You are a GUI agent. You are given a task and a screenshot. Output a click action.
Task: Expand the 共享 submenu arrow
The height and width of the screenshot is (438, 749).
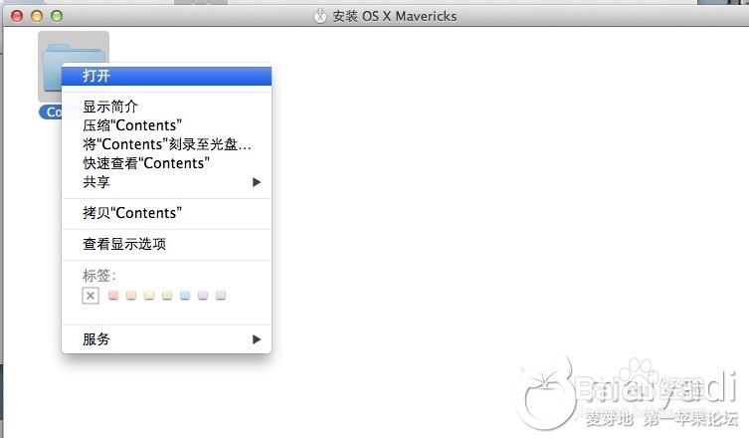[256, 182]
